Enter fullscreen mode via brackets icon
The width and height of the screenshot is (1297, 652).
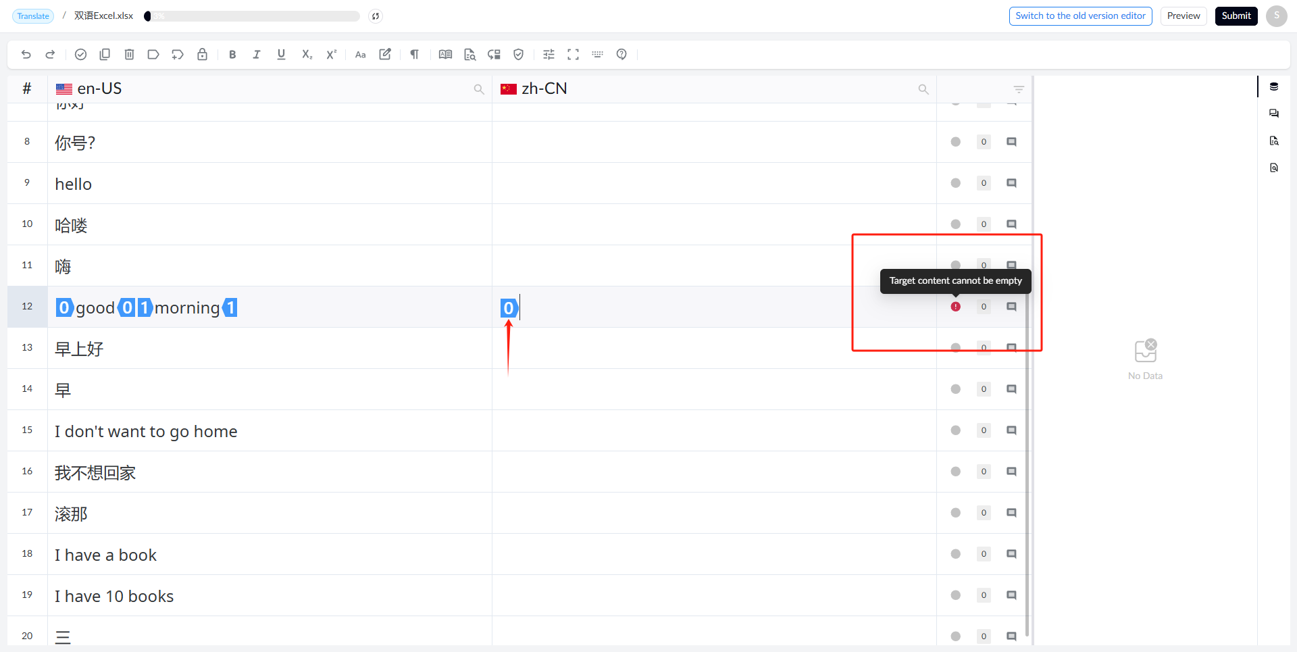point(573,54)
